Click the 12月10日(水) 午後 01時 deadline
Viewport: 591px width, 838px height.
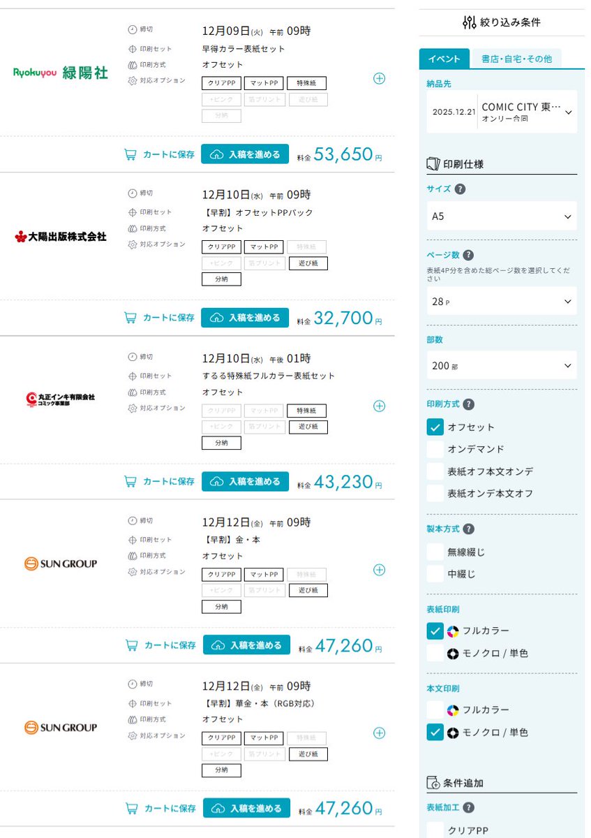pyautogui.click(x=256, y=358)
